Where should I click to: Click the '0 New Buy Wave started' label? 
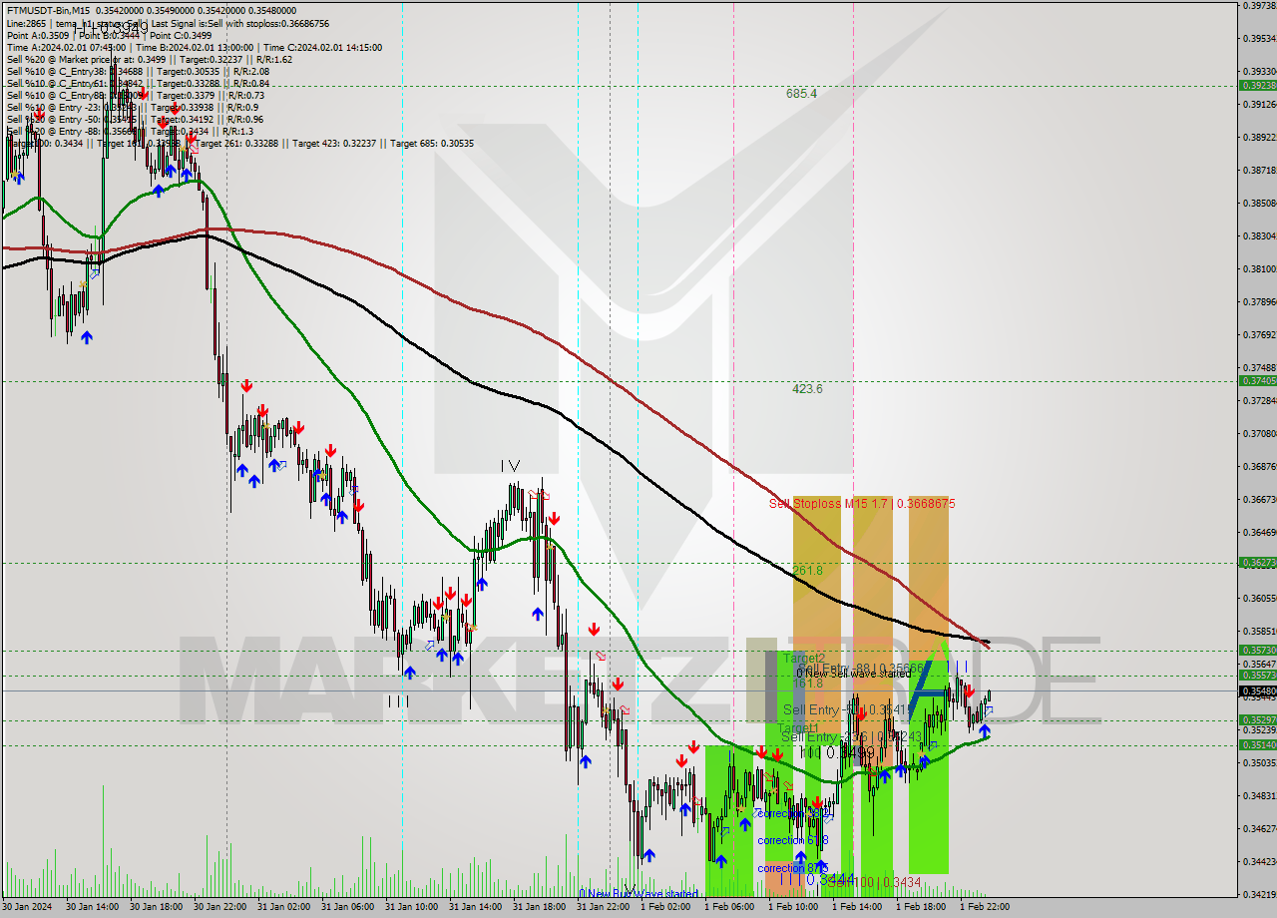[638, 894]
